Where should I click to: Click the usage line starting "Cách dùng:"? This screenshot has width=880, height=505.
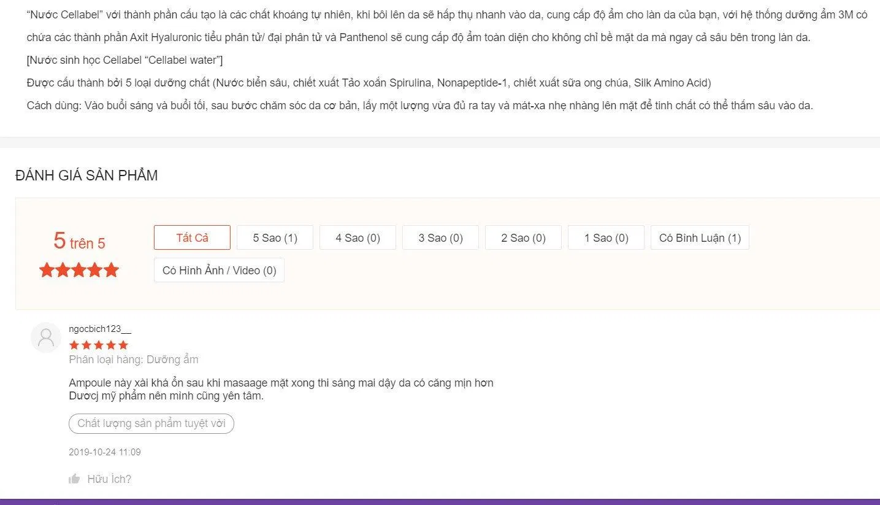(420, 106)
